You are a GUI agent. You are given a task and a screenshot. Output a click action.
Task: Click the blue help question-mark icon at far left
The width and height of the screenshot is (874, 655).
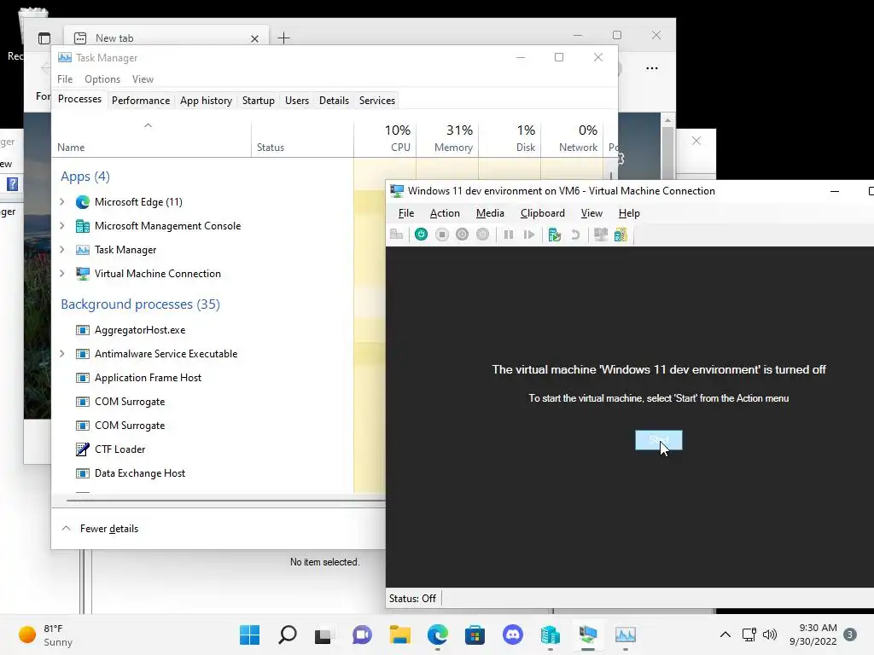click(12, 184)
